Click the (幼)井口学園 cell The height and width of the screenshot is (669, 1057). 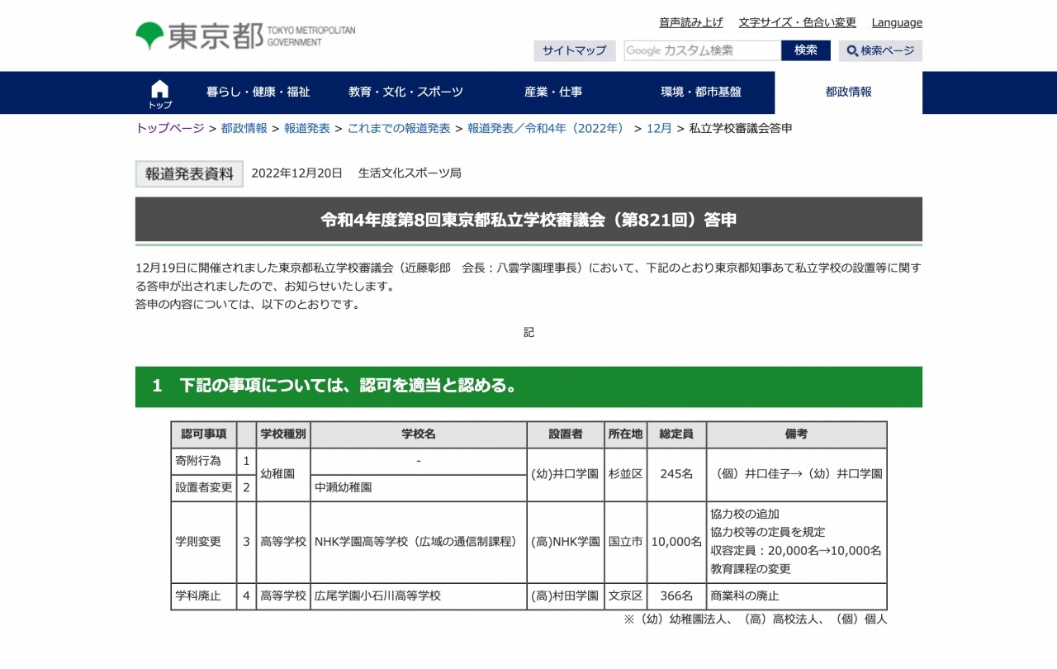pos(566,474)
